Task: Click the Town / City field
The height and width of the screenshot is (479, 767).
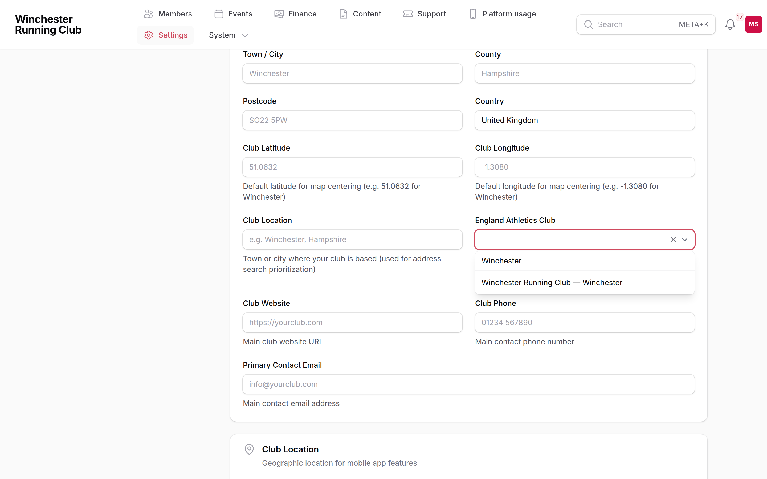Action: [352, 73]
